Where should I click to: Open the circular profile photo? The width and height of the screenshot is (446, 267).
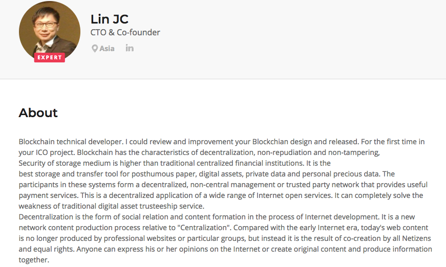[x=50, y=31]
